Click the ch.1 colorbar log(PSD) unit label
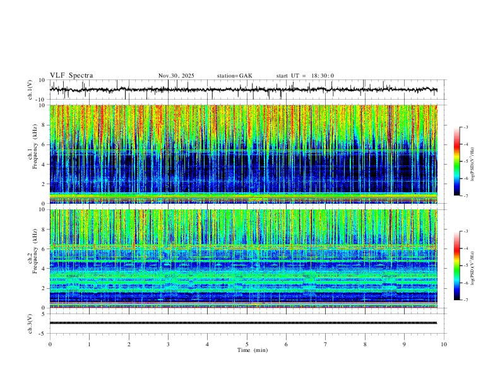The image size is (500, 386). tap(473, 165)
